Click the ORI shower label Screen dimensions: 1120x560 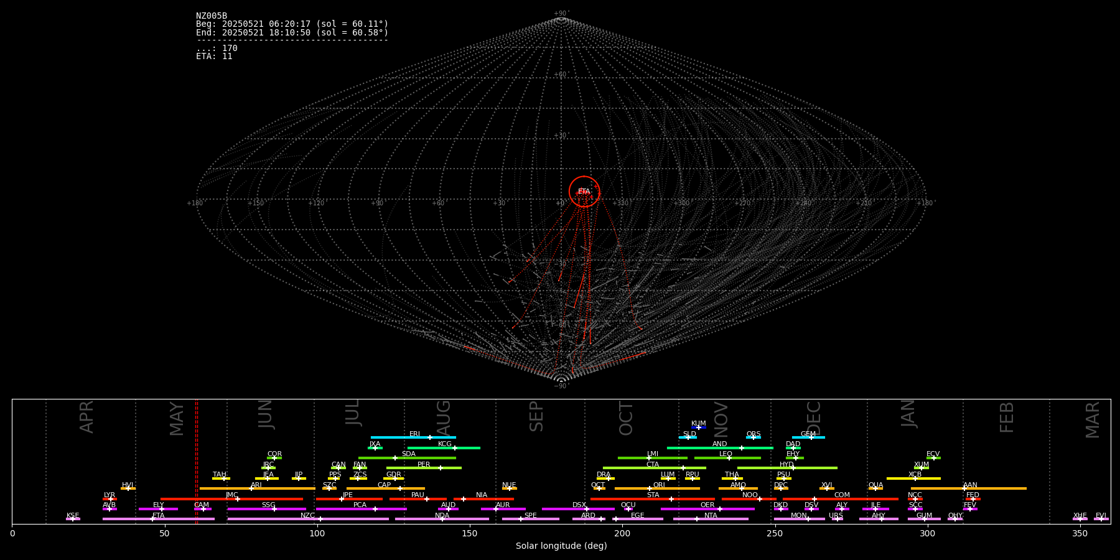point(659,485)
